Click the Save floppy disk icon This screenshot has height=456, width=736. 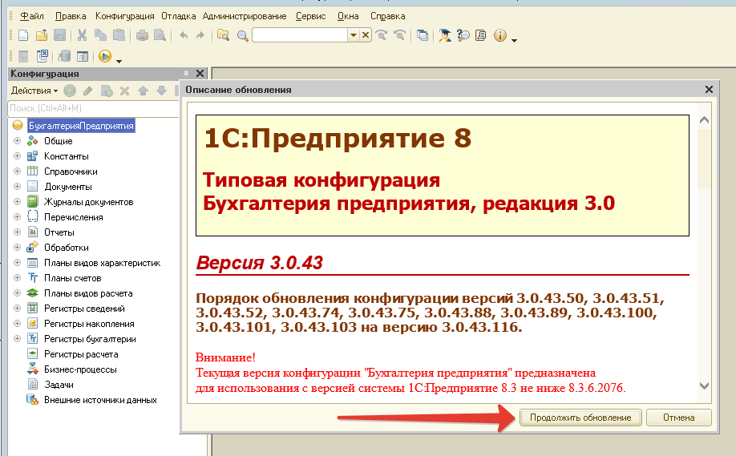tap(59, 35)
